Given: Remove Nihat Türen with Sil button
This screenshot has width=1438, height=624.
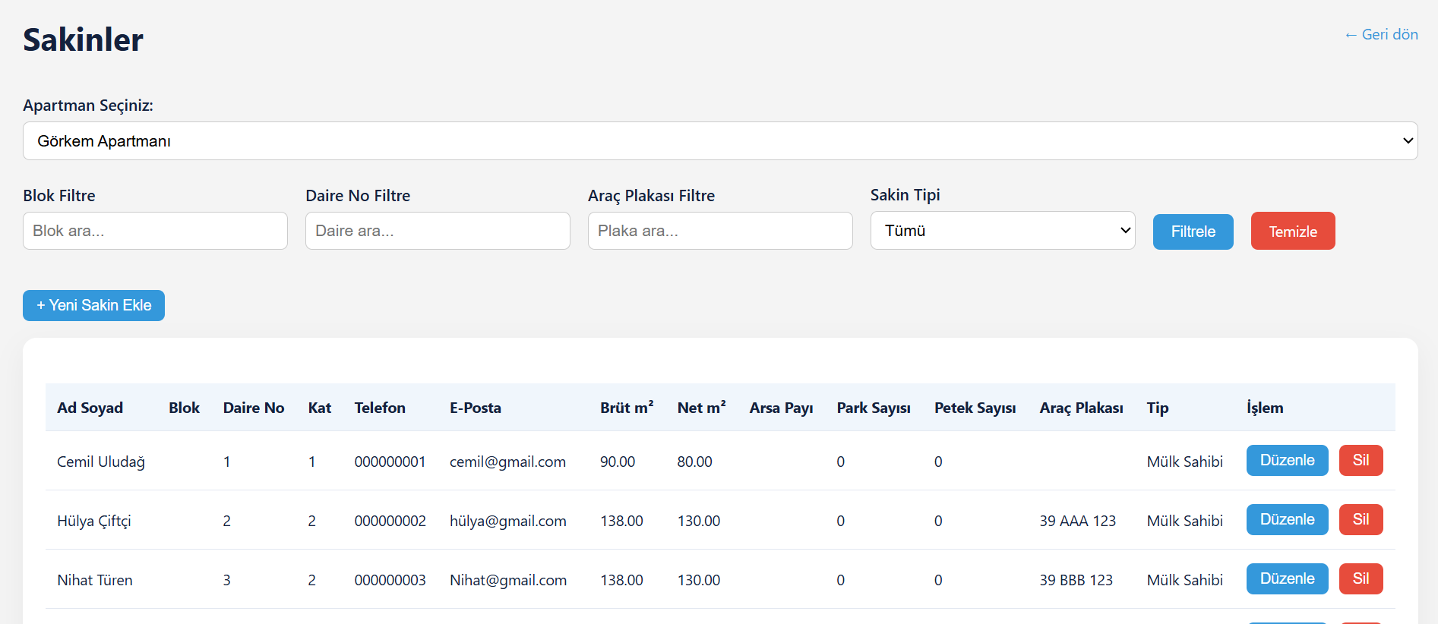Looking at the screenshot, I should point(1360,579).
